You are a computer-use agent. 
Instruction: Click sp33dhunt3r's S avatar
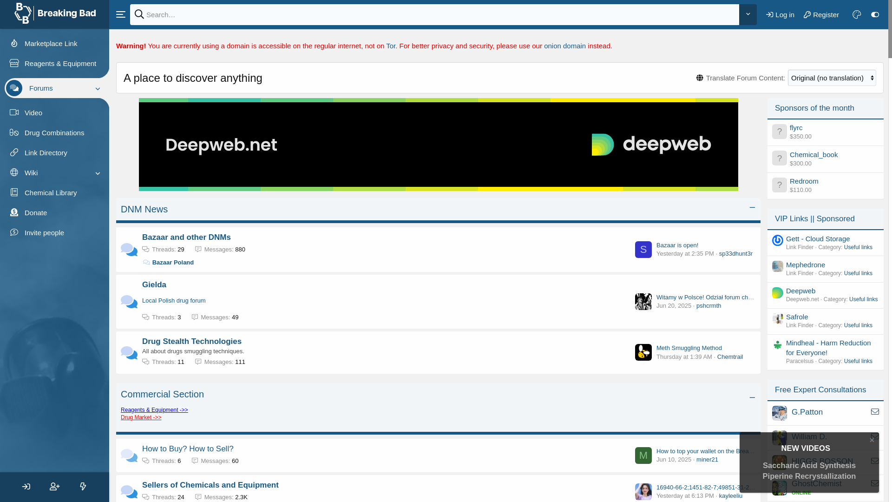point(643,250)
